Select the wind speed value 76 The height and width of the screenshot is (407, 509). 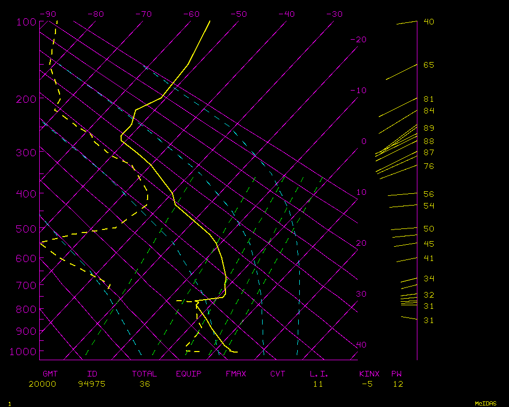tap(429, 166)
